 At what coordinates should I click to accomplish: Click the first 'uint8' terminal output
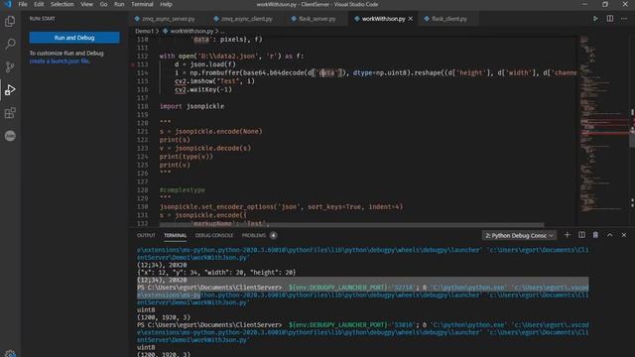pyautogui.click(x=146, y=310)
